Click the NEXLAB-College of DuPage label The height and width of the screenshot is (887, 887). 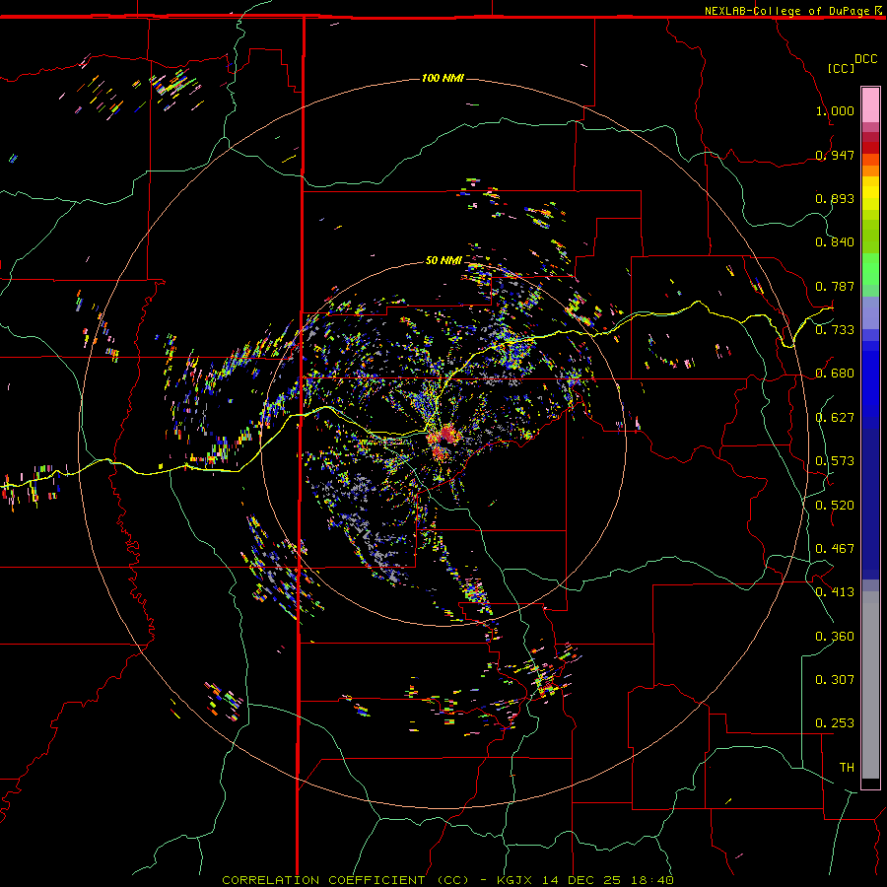786,11
